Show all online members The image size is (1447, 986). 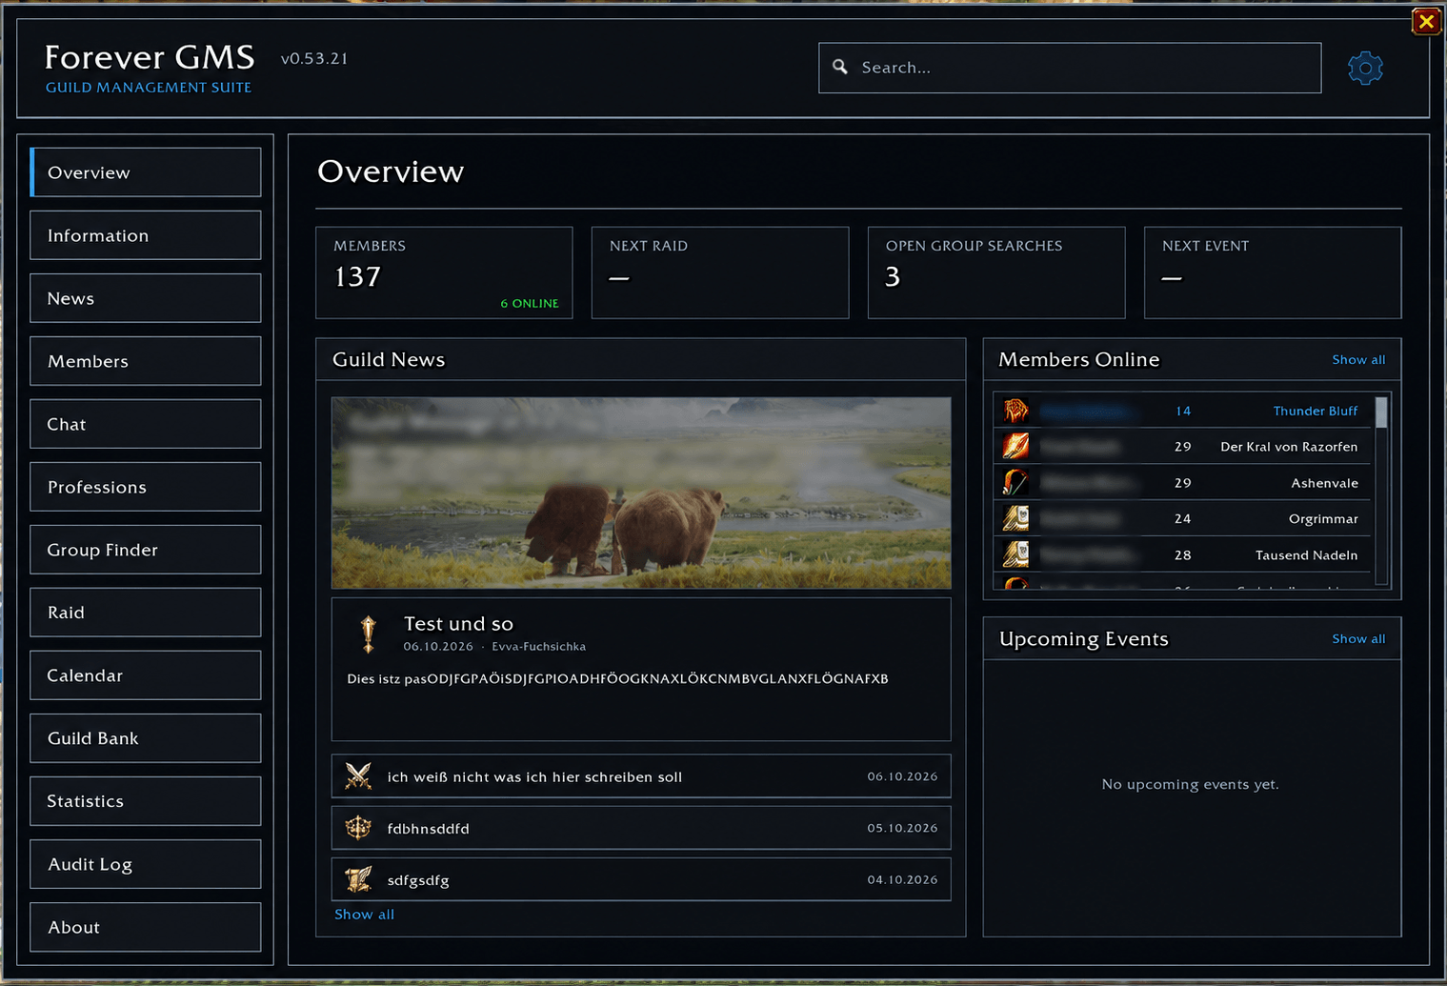[x=1358, y=359]
